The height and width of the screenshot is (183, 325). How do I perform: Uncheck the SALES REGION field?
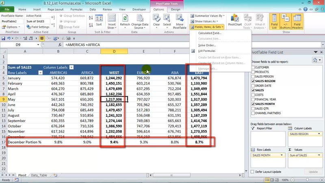point(253,81)
